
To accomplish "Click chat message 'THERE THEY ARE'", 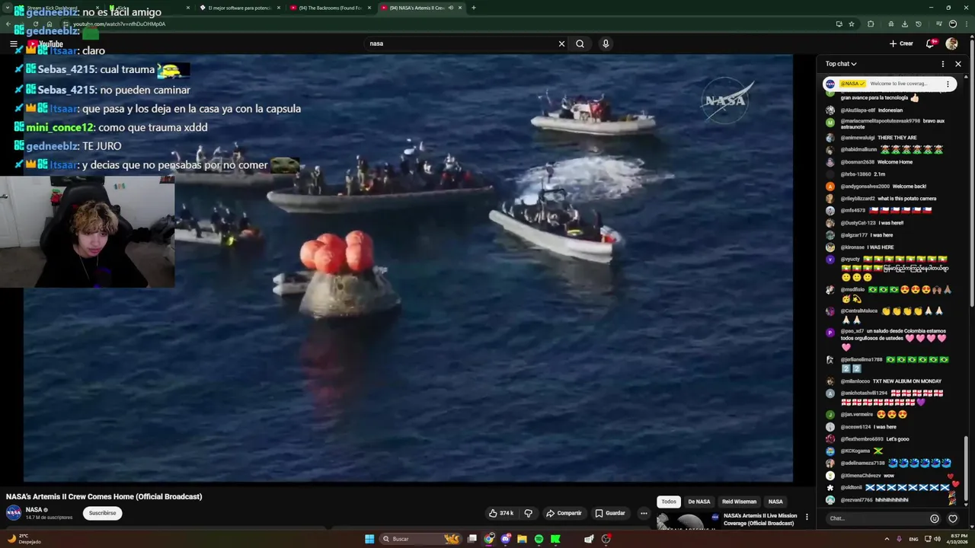I will click(x=897, y=138).
